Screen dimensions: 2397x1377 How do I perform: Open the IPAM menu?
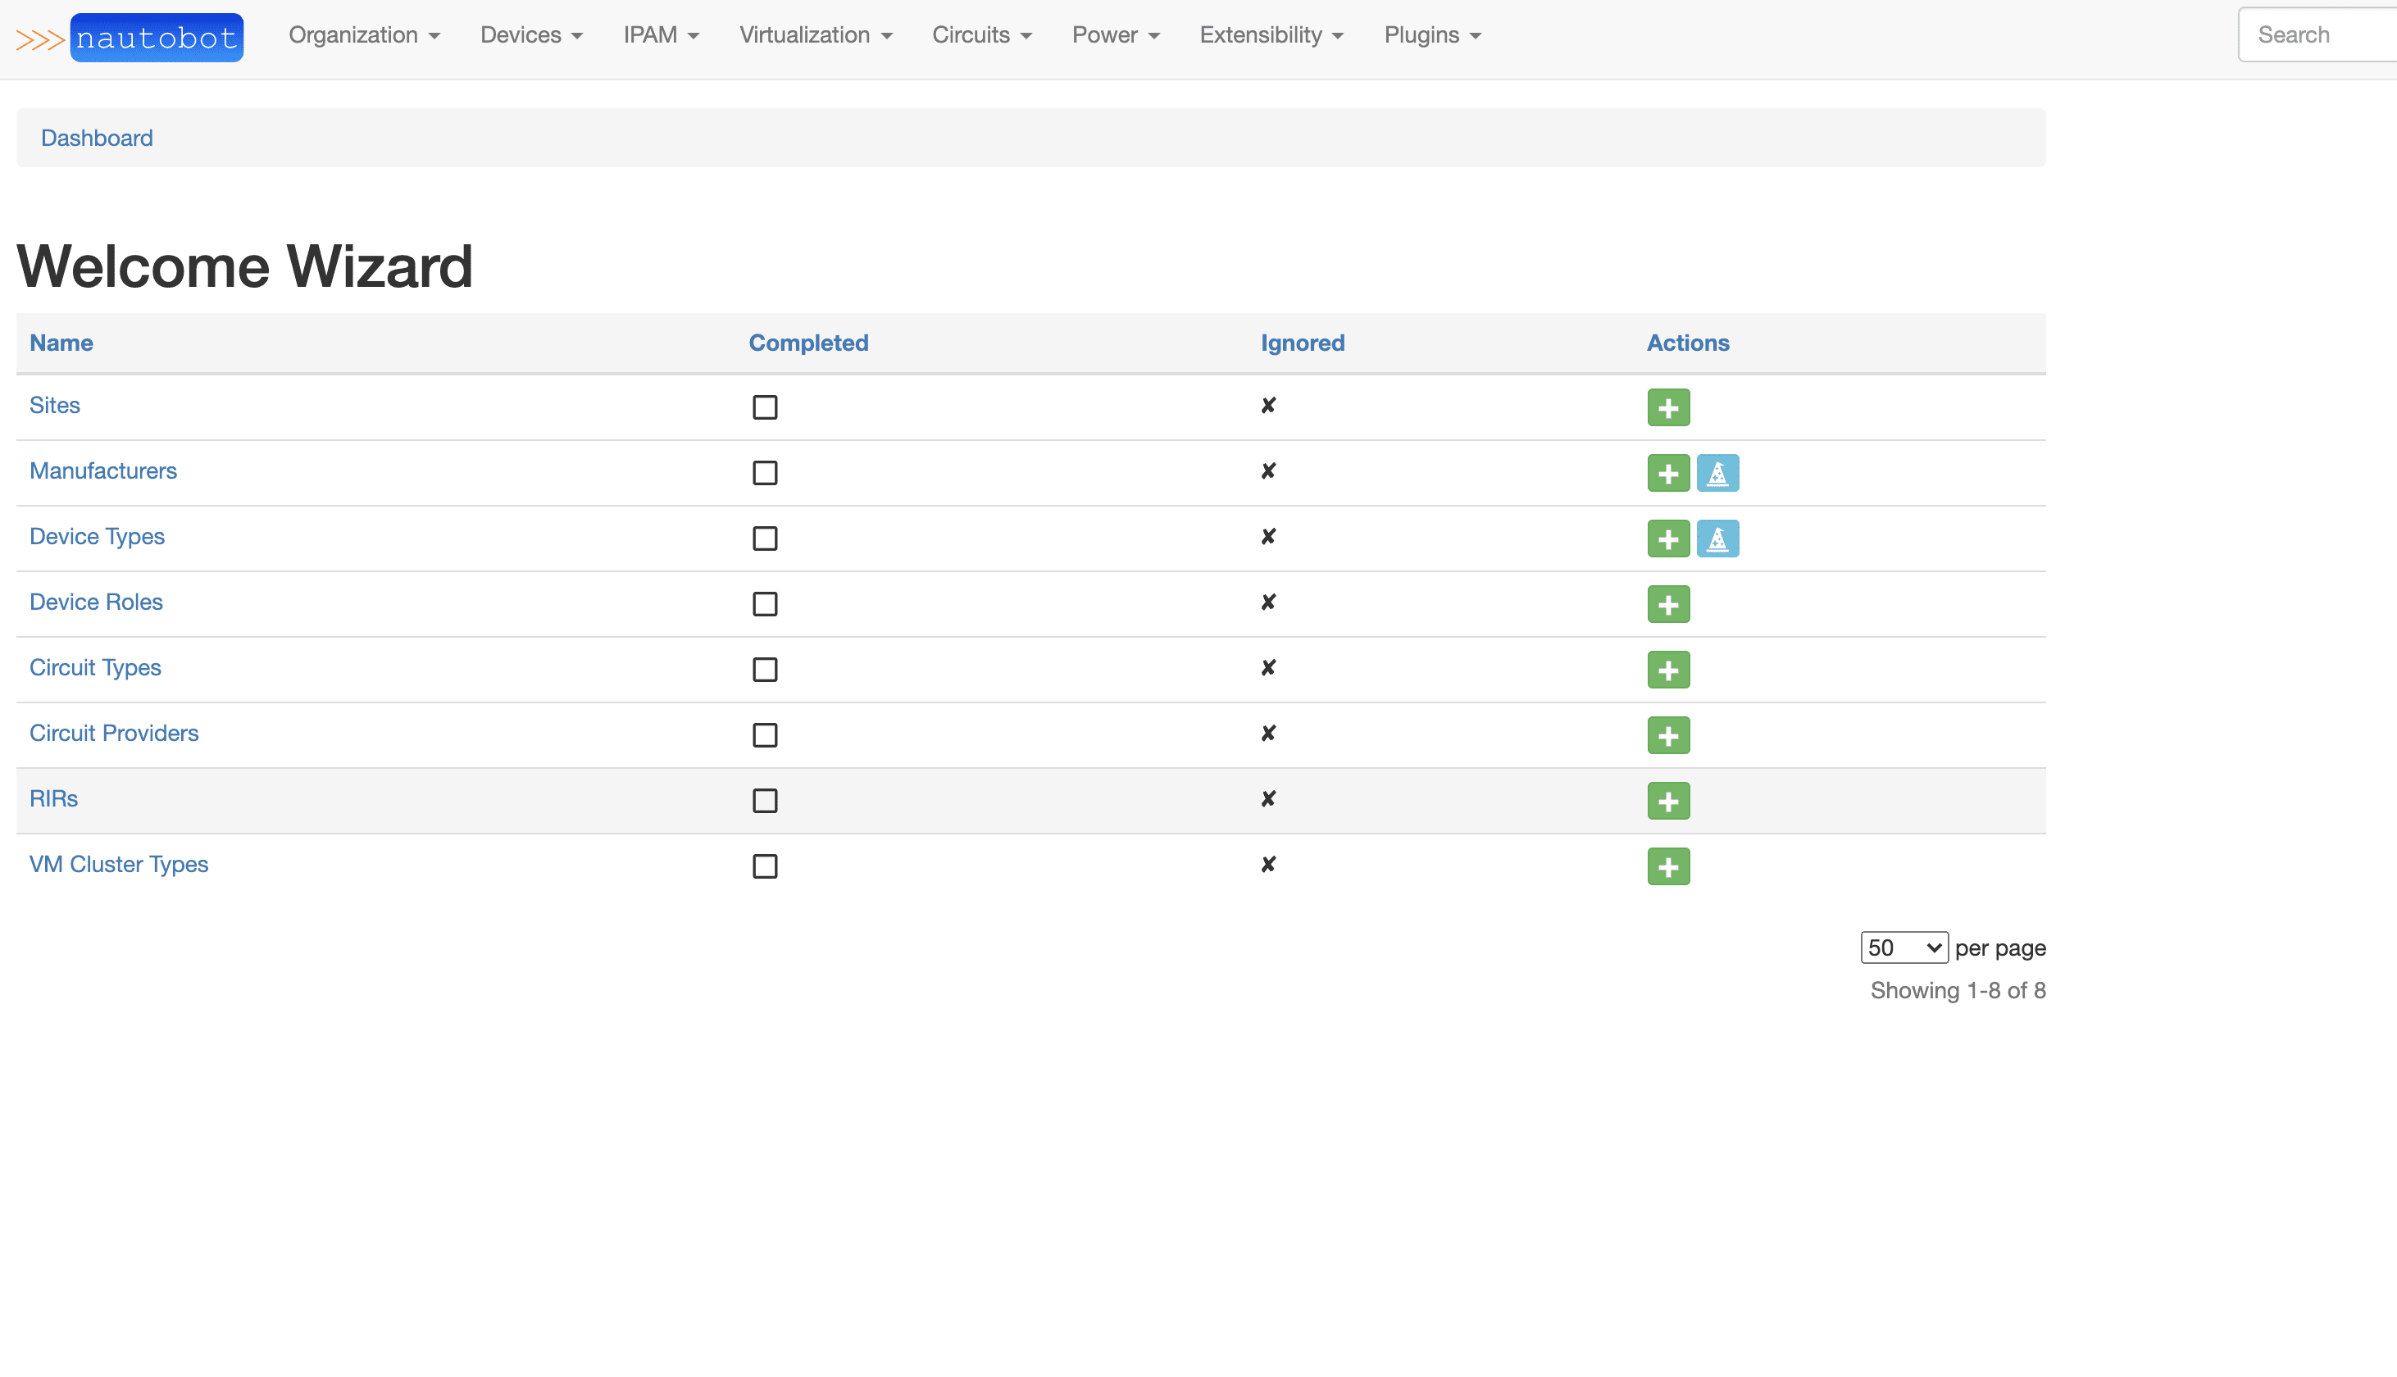(660, 35)
